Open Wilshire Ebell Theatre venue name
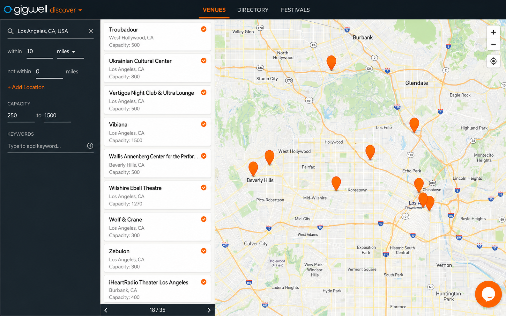Screen dimensions: 506x316 pyautogui.click(x=135, y=188)
